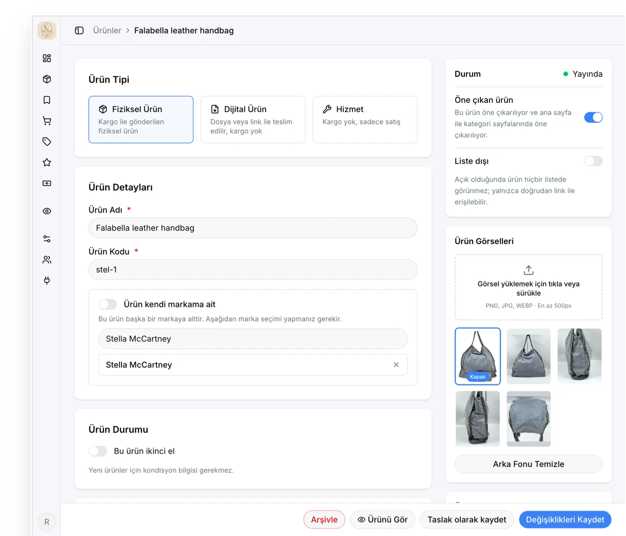Click the Ürün Durumu heading
Image resolution: width=626 pixels, height=536 pixels.
pyautogui.click(x=118, y=430)
